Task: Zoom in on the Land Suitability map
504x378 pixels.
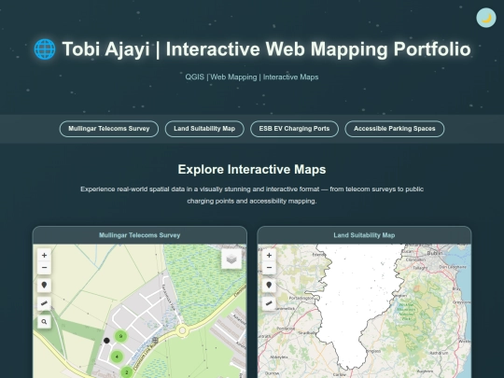Action: [x=270, y=255]
